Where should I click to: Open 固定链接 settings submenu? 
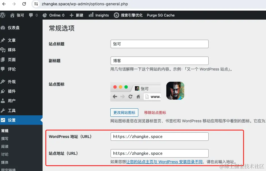click(8, 170)
